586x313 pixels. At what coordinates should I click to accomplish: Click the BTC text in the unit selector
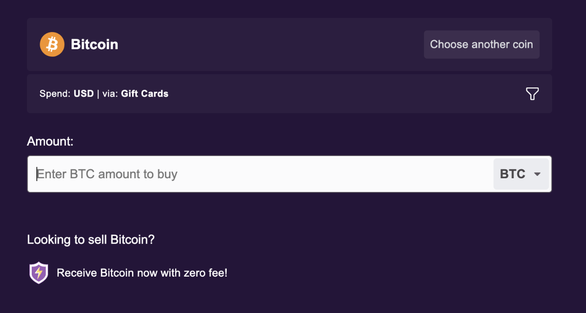513,174
